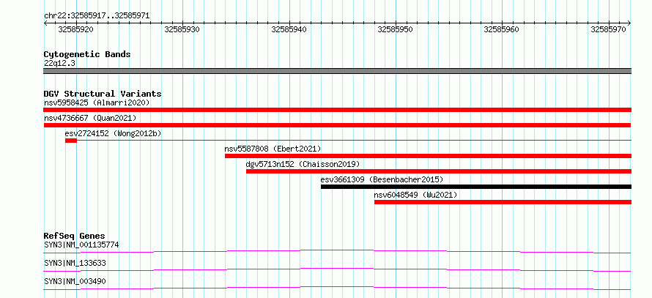Open SYN3|NM_133633 transcript label
652x298 pixels.
(x=75, y=263)
